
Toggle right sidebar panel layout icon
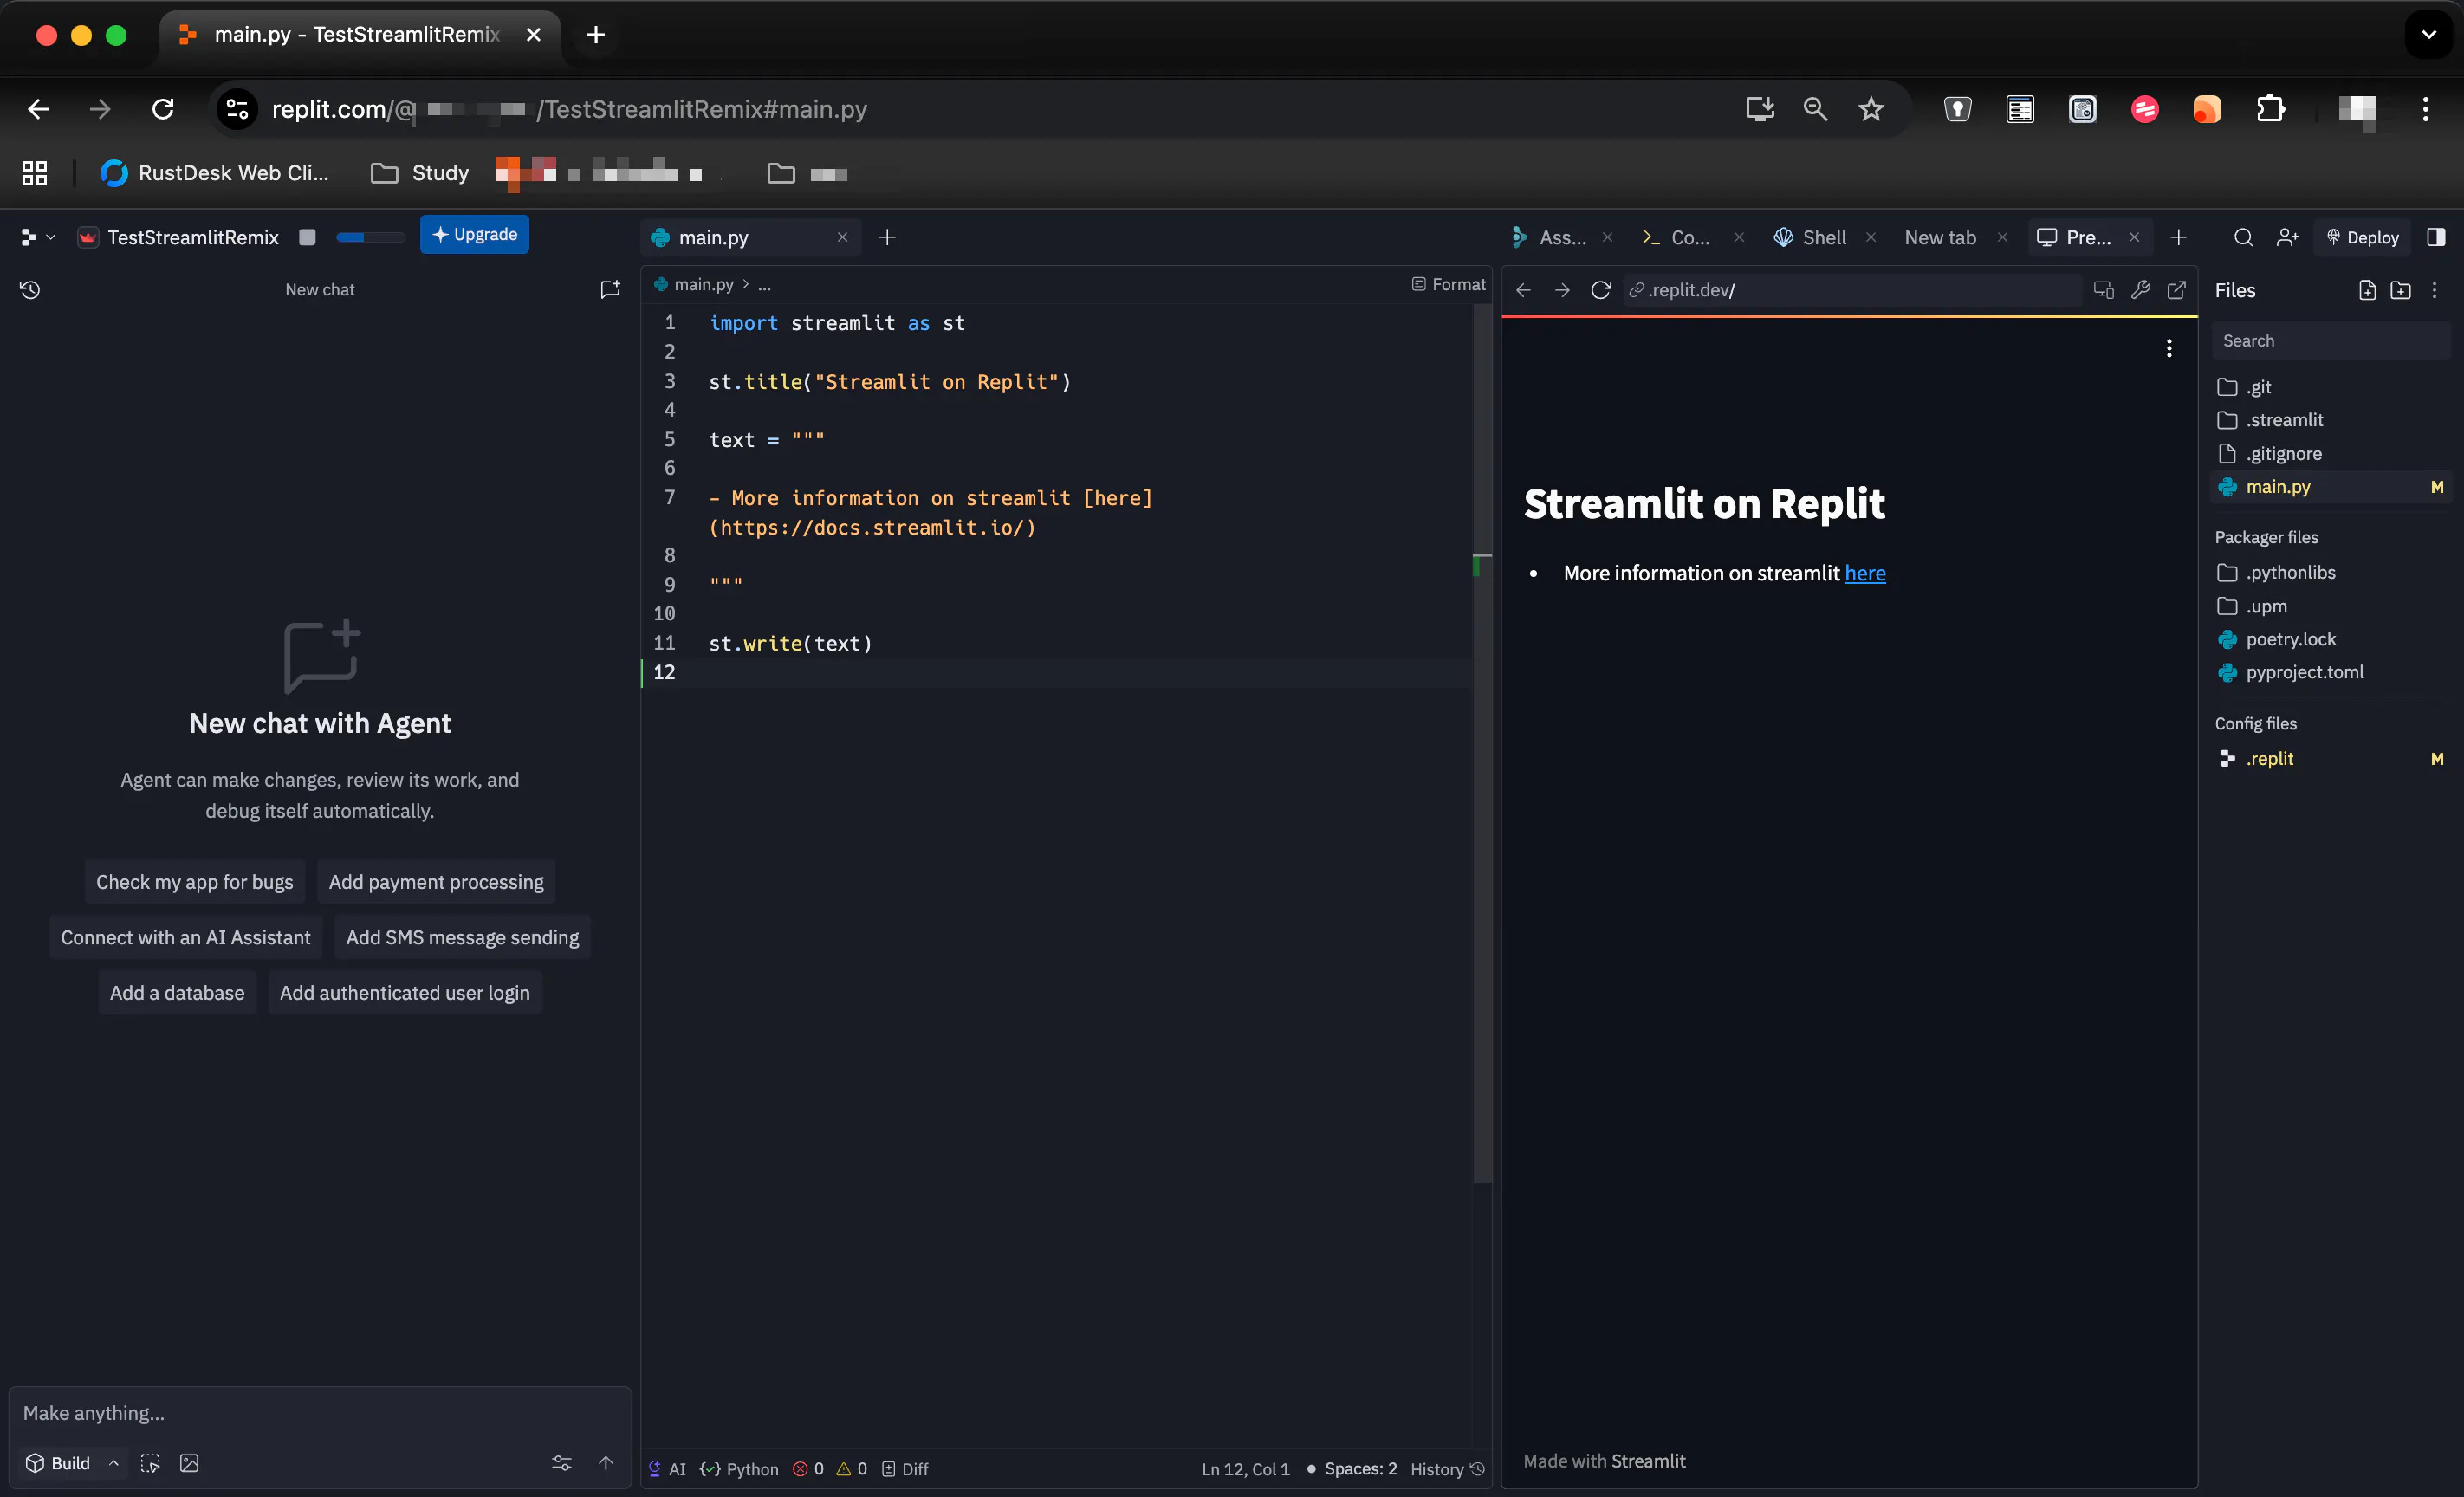pyautogui.click(x=2436, y=237)
